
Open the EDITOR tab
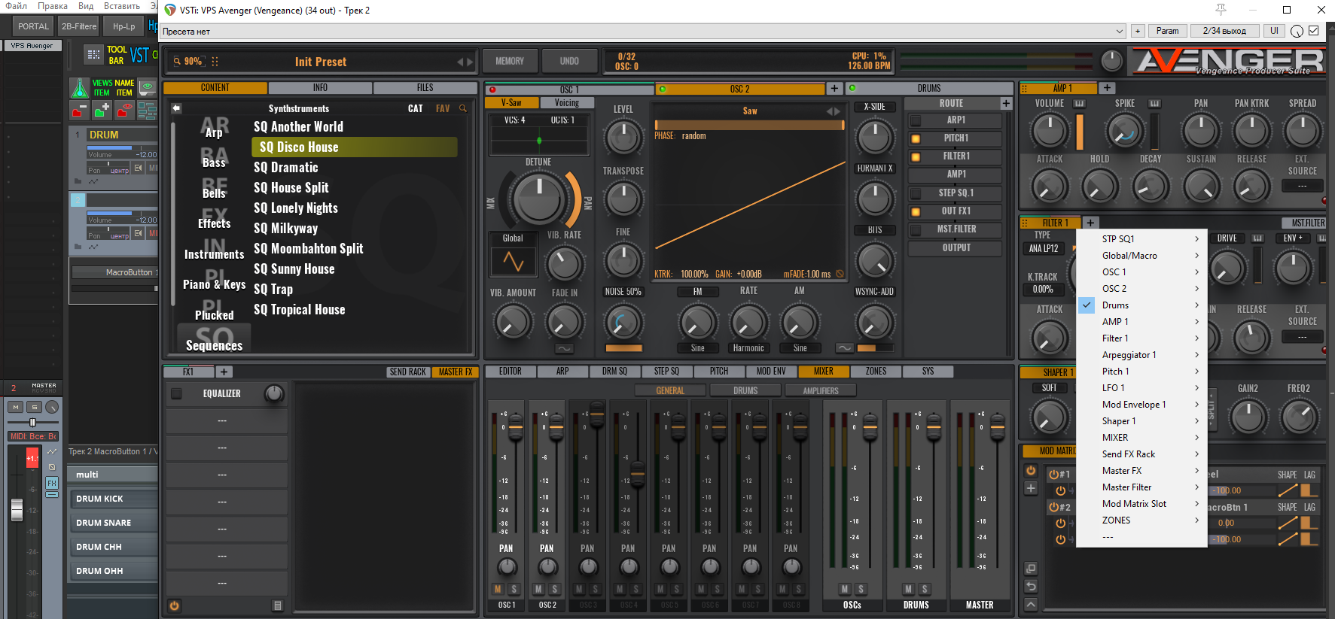click(x=511, y=372)
